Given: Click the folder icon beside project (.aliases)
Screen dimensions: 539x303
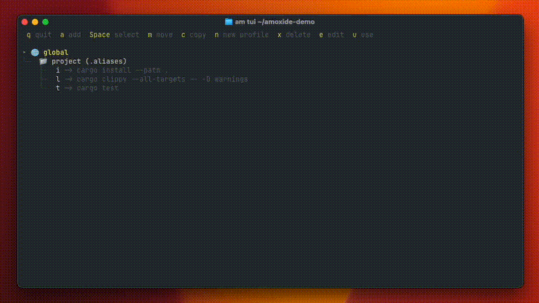Looking at the screenshot, I should pos(43,61).
